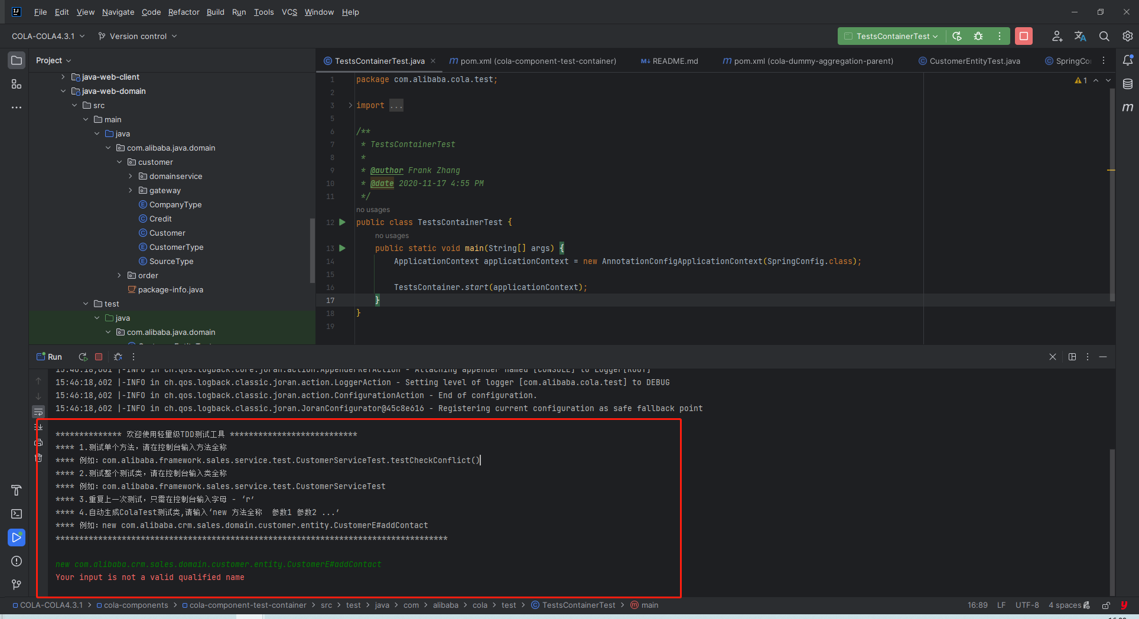Toggle the Project tool window visibility
Screen dimensions: 1139x619
(x=16, y=60)
